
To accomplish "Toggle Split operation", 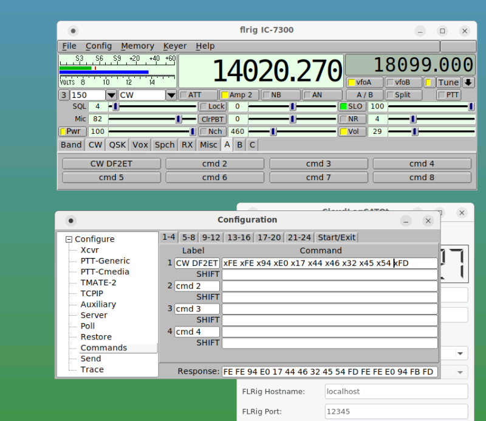I will tap(403, 95).
